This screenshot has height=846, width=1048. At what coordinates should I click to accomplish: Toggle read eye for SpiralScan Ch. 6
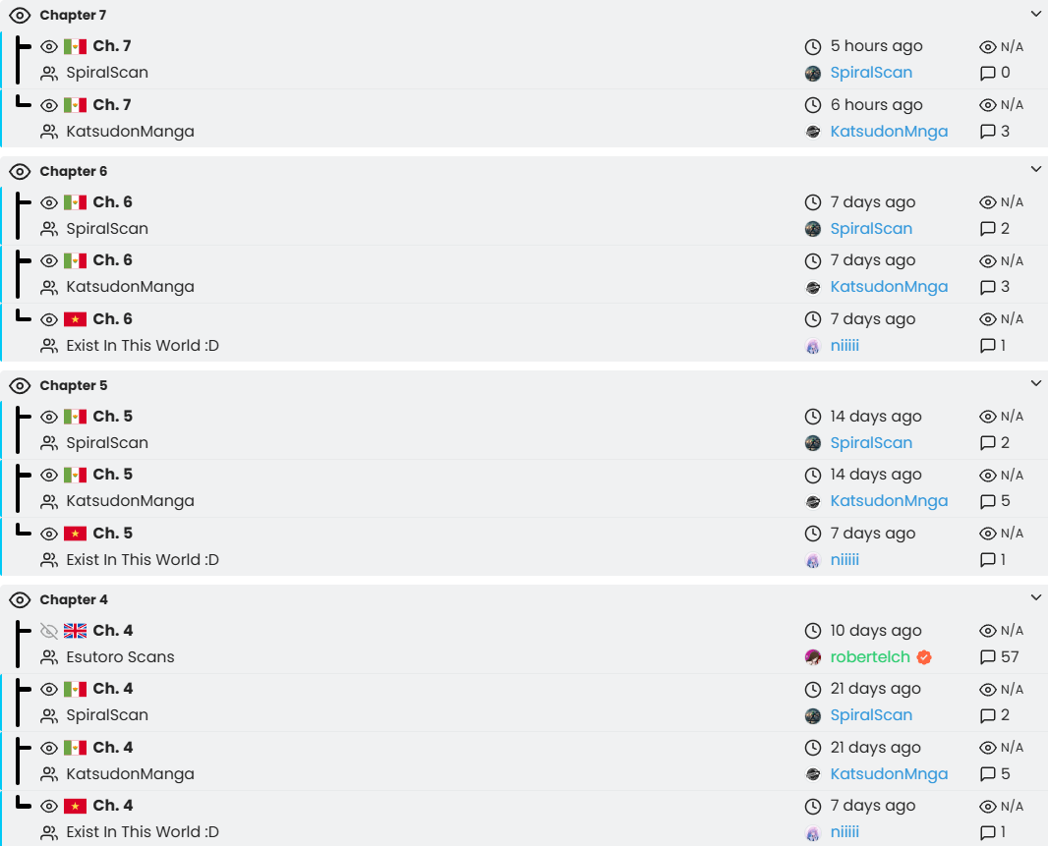point(49,201)
